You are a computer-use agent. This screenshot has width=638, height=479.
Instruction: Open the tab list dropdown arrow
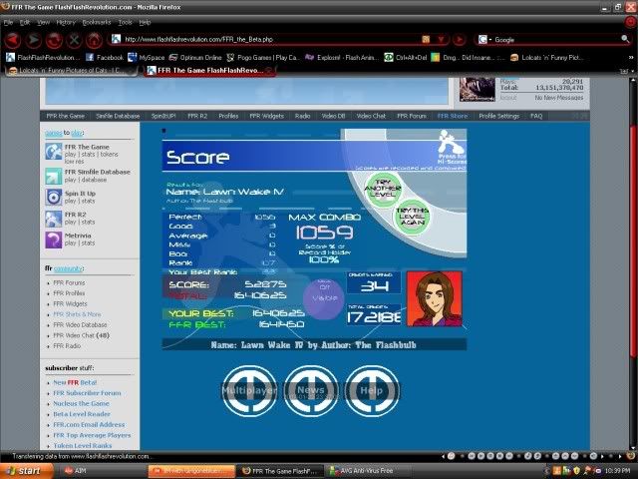624,72
